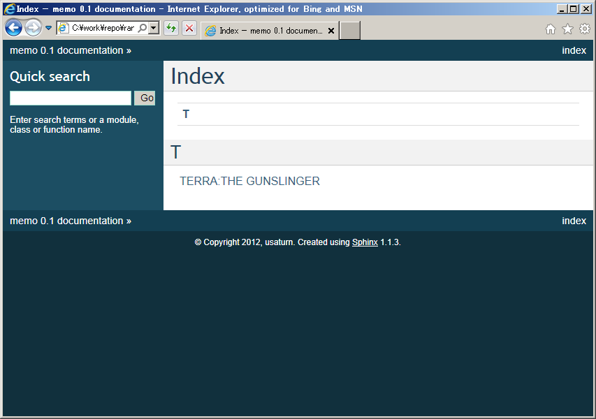
Task: Click the browser Back button
Action: (x=13, y=28)
